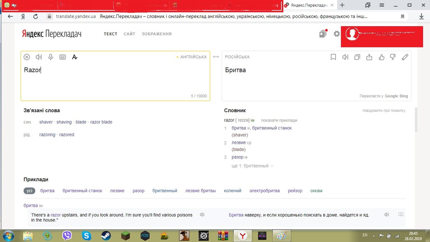Open Yandex home with the Я button
The height and width of the screenshot is (242, 430).
[23, 16]
